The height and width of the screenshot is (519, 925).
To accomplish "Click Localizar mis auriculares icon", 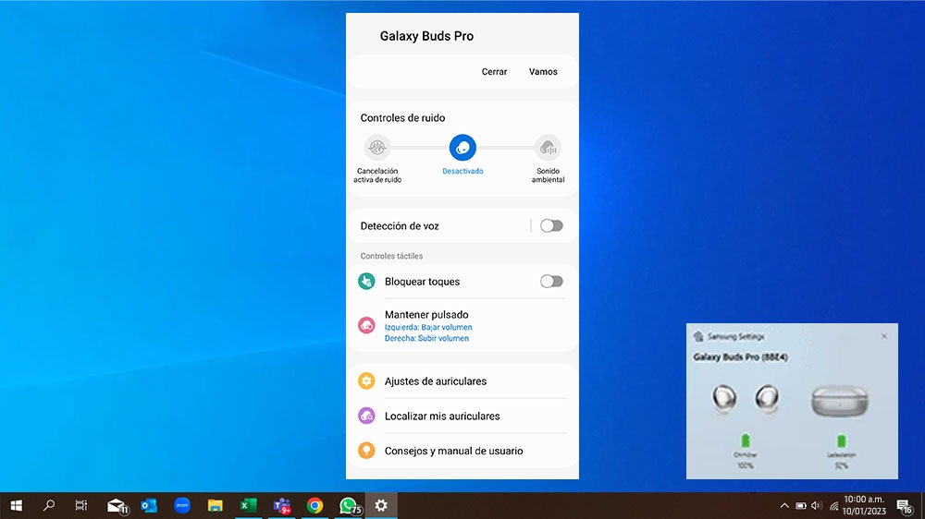I will tap(367, 416).
